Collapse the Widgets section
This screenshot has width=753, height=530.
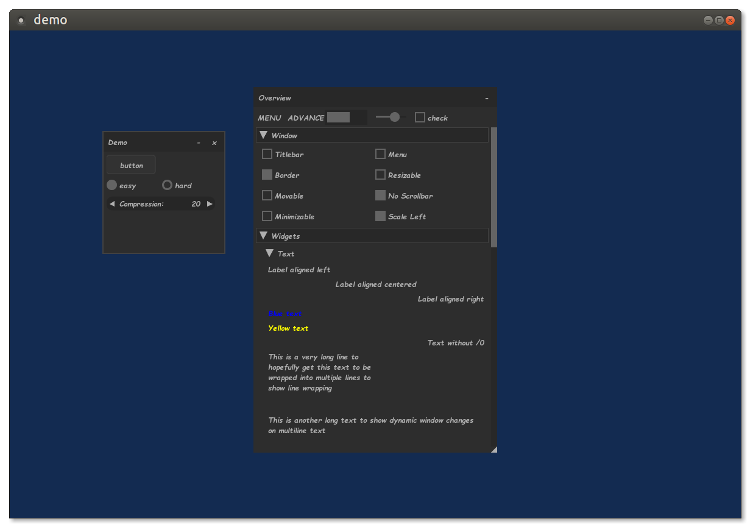263,235
